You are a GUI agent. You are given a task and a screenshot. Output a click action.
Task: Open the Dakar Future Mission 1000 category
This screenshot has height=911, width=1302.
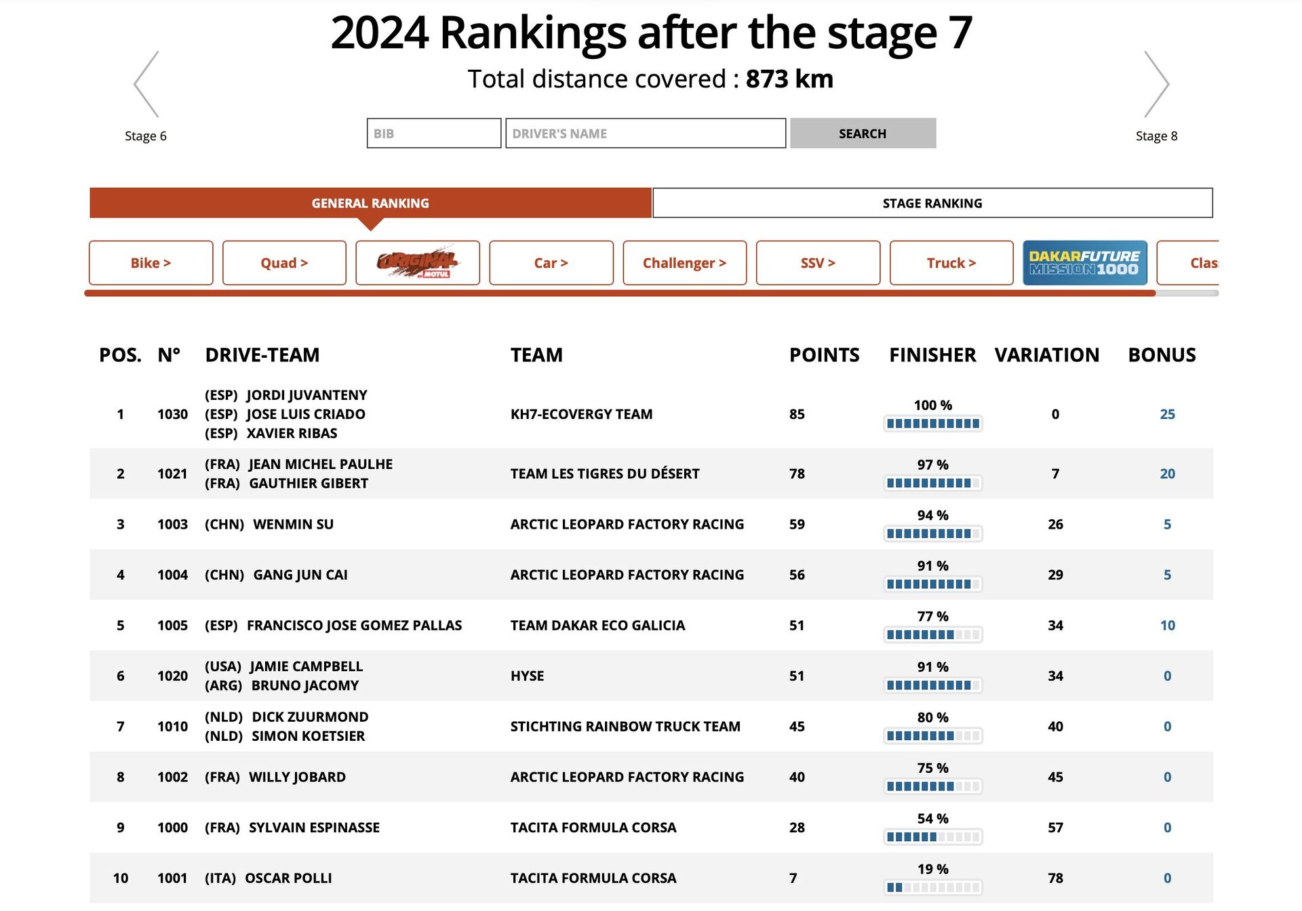pos(1085,263)
